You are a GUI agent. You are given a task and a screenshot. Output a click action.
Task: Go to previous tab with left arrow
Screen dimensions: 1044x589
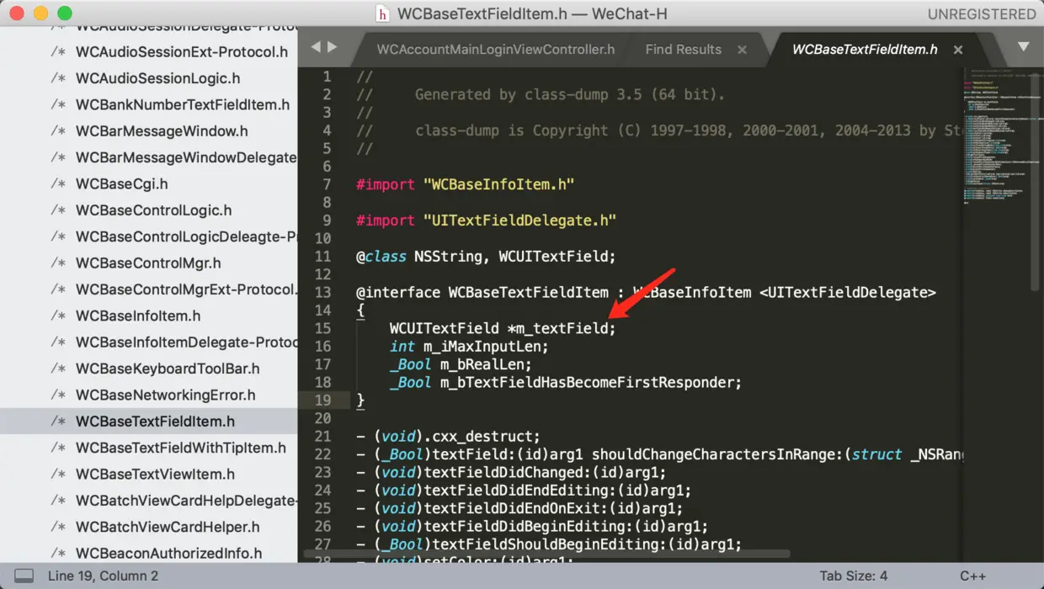click(316, 47)
